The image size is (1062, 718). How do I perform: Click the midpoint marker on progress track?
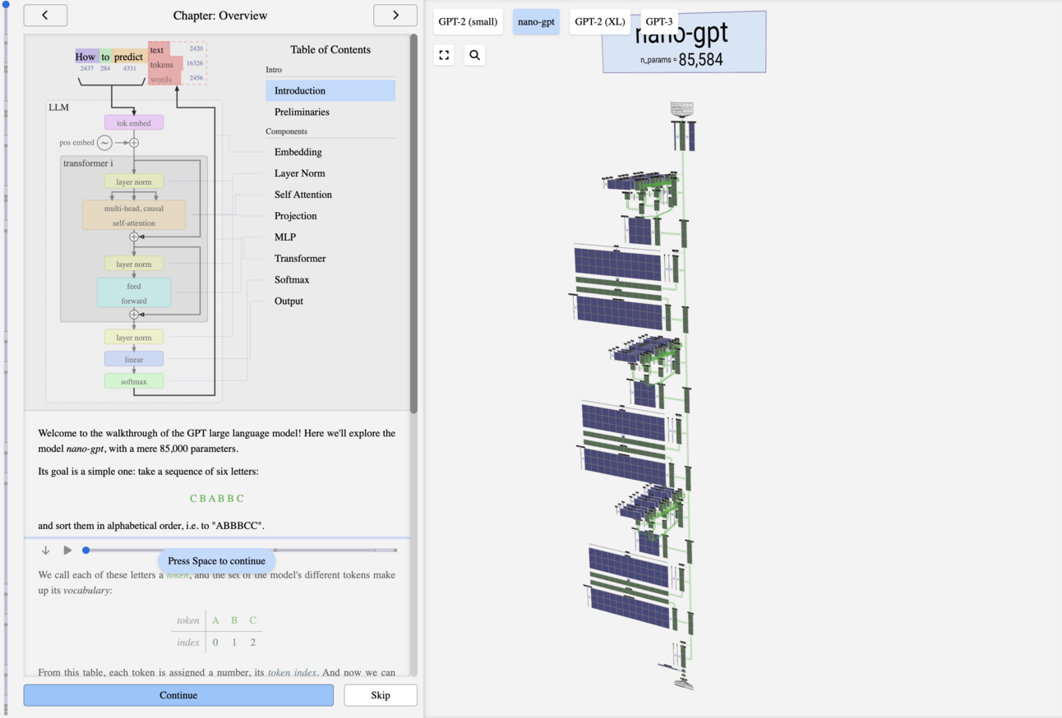(275, 550)
